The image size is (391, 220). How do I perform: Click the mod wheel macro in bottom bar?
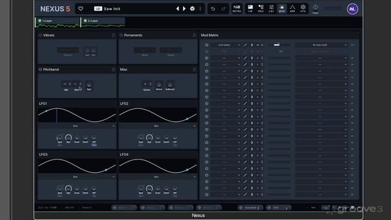click(x=250, y=208)
